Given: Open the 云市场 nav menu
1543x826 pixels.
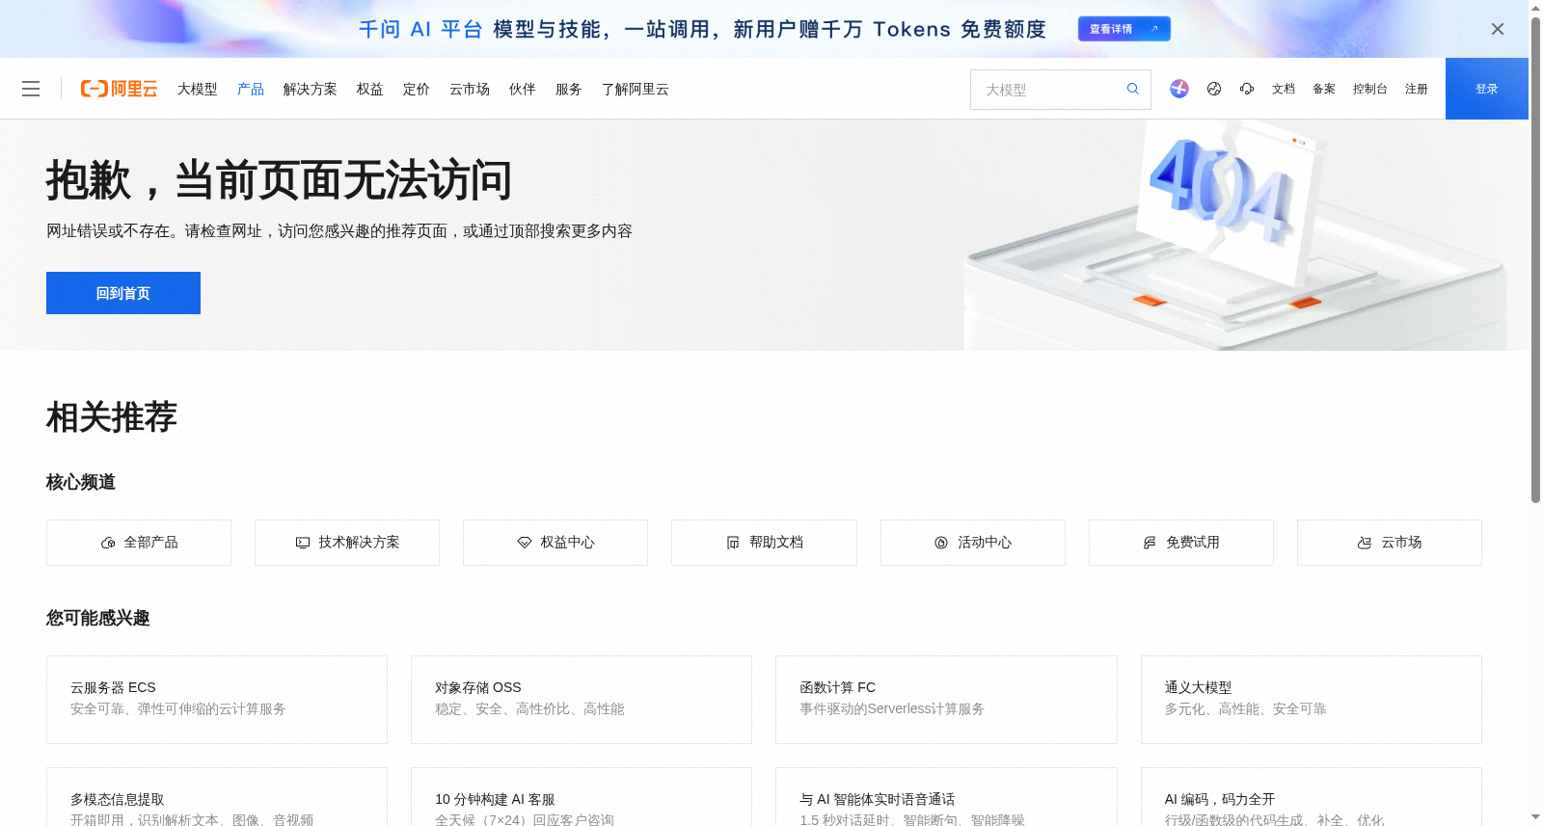Looking at the screenshot, I should pyautogui.click(x=470, y=89).
